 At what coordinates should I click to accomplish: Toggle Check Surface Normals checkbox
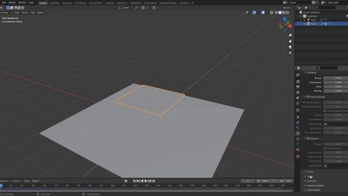[325, 111]
